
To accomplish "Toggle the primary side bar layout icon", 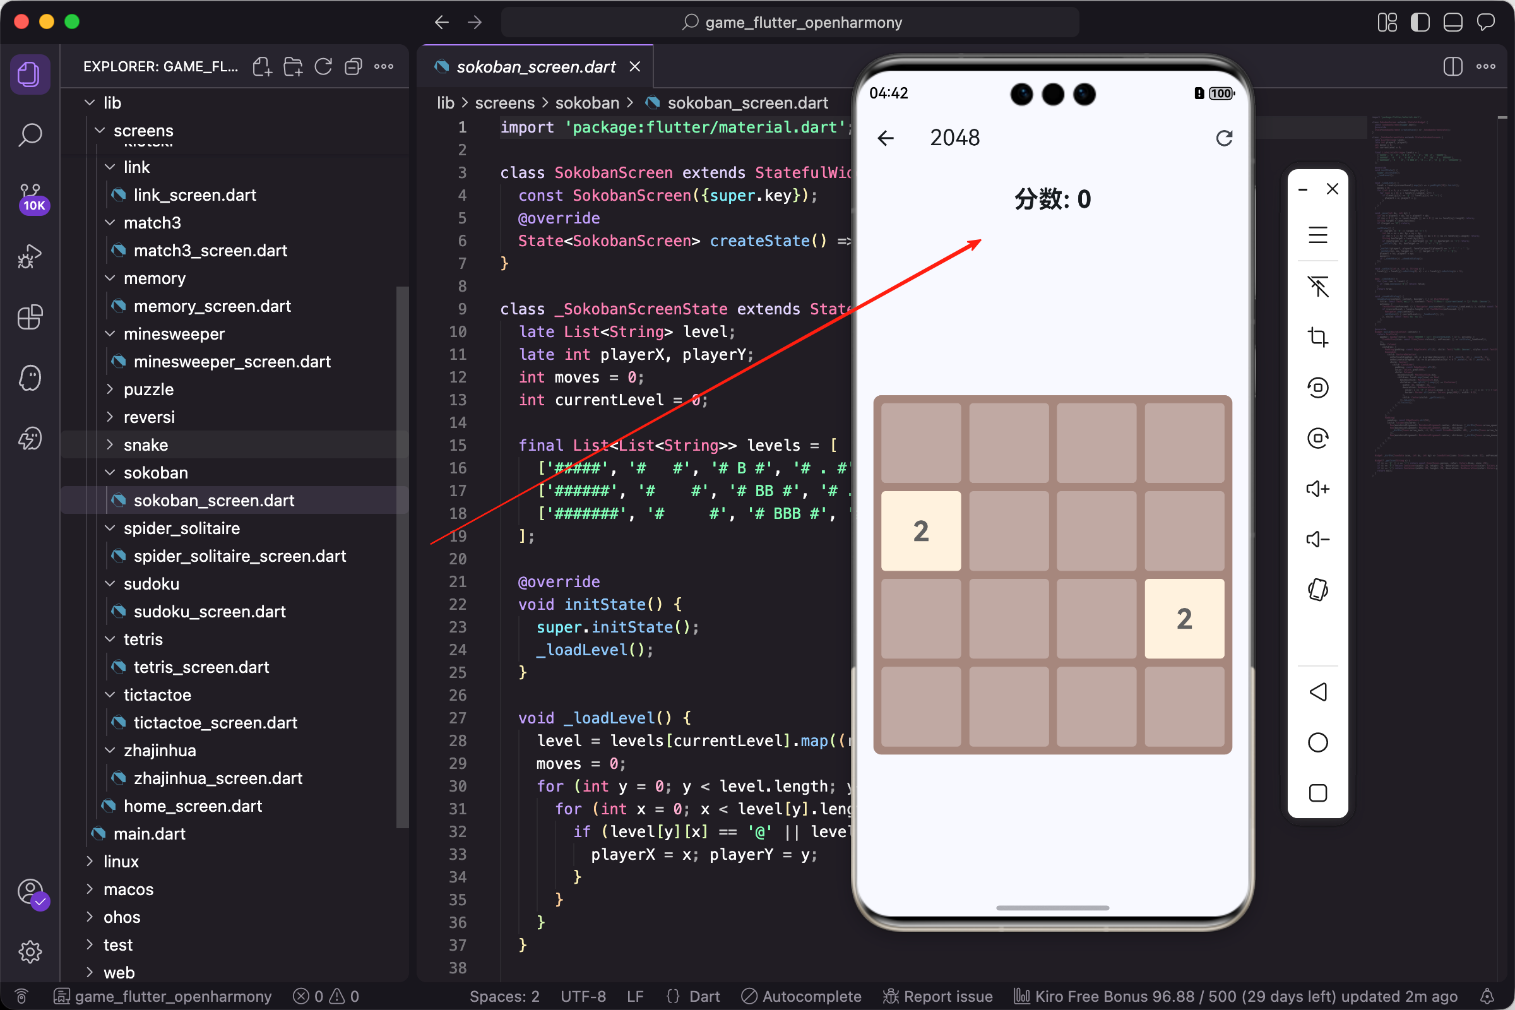I will tap(1420, 23).
